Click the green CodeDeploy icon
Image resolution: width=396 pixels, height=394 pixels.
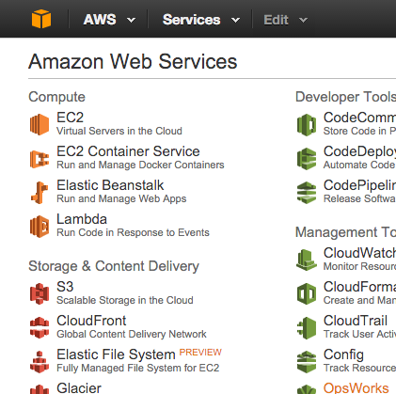click(307, 159)
